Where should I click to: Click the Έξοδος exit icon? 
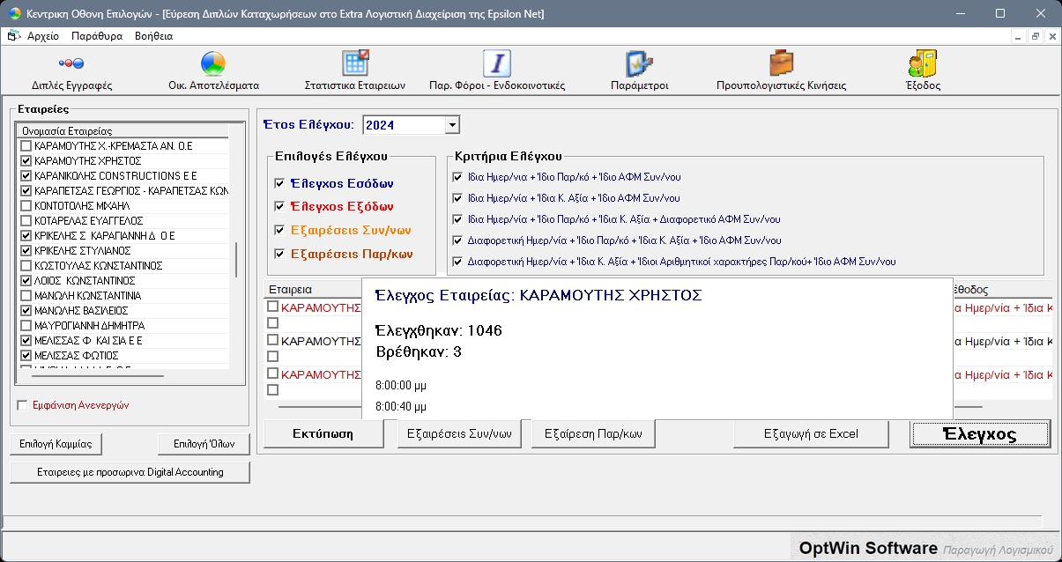tap(923, 64)
